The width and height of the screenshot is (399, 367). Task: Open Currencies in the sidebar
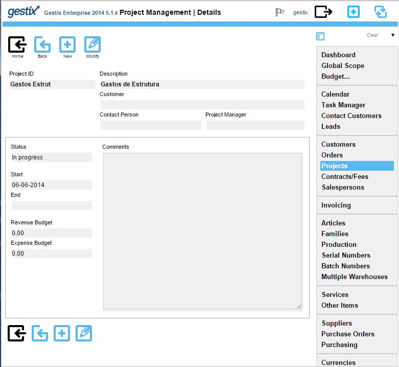click(x=338, y=362)
